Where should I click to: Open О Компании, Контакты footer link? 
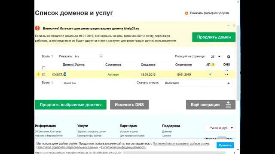point(48,131)
